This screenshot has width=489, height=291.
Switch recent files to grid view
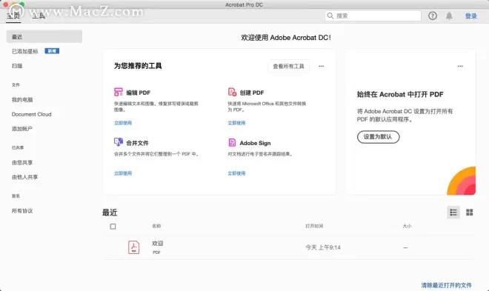click(x=469, y=213)
